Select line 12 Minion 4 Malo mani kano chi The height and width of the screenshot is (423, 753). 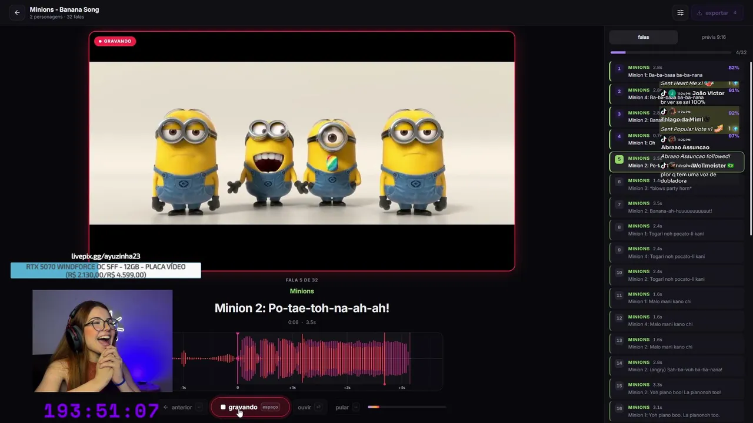(x=677, y=320)
